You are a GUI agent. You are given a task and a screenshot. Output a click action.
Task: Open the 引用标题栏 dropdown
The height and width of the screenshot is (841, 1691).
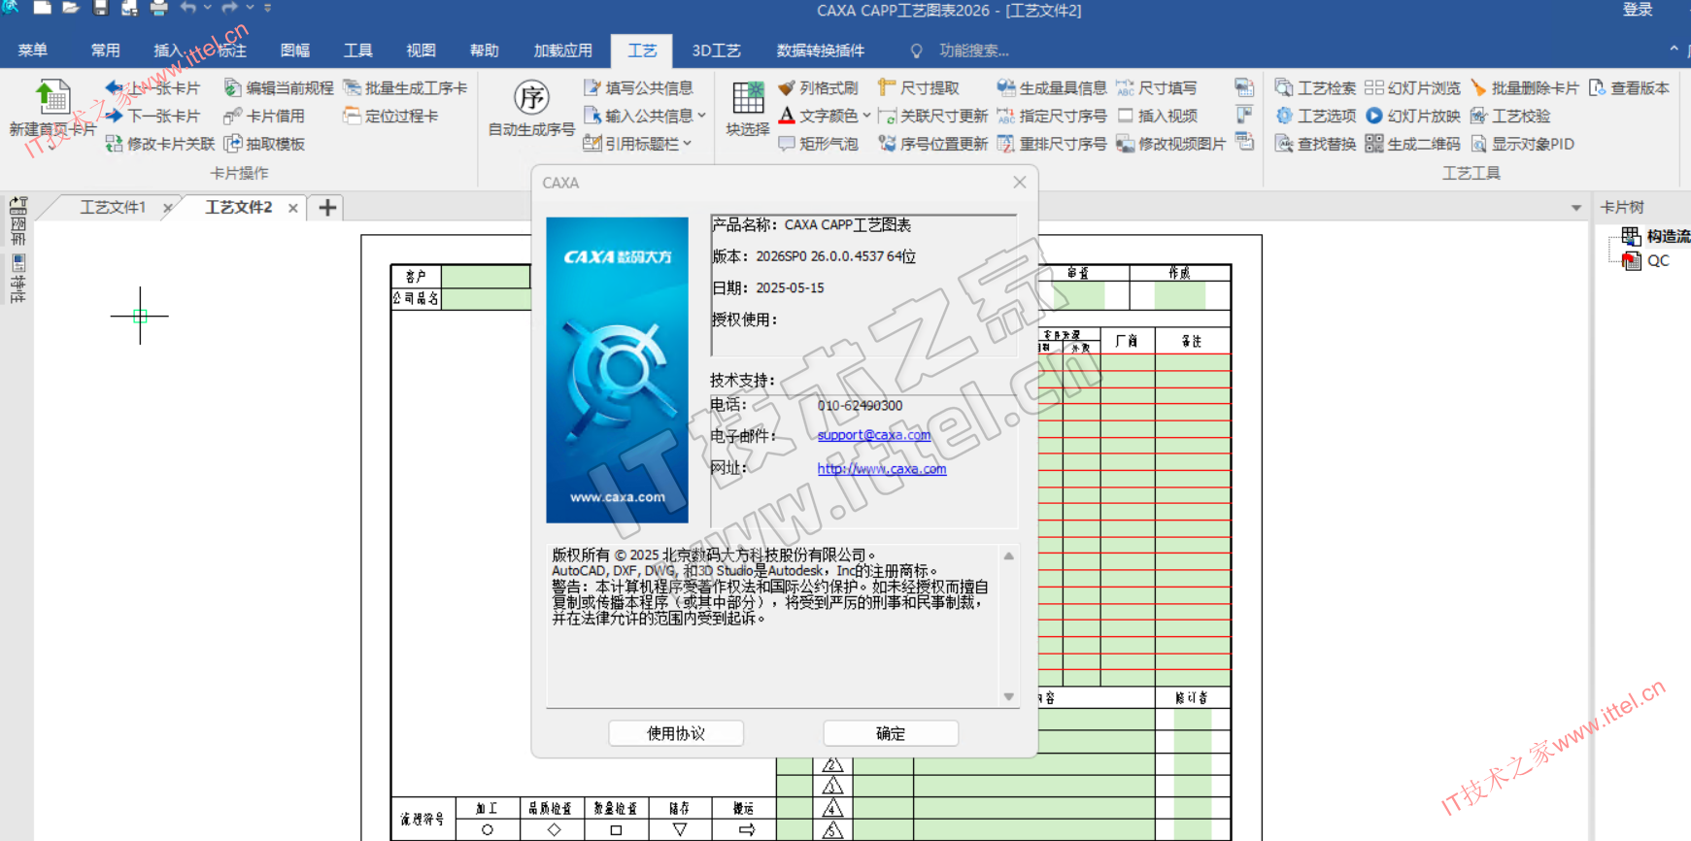tap(688, 144)
